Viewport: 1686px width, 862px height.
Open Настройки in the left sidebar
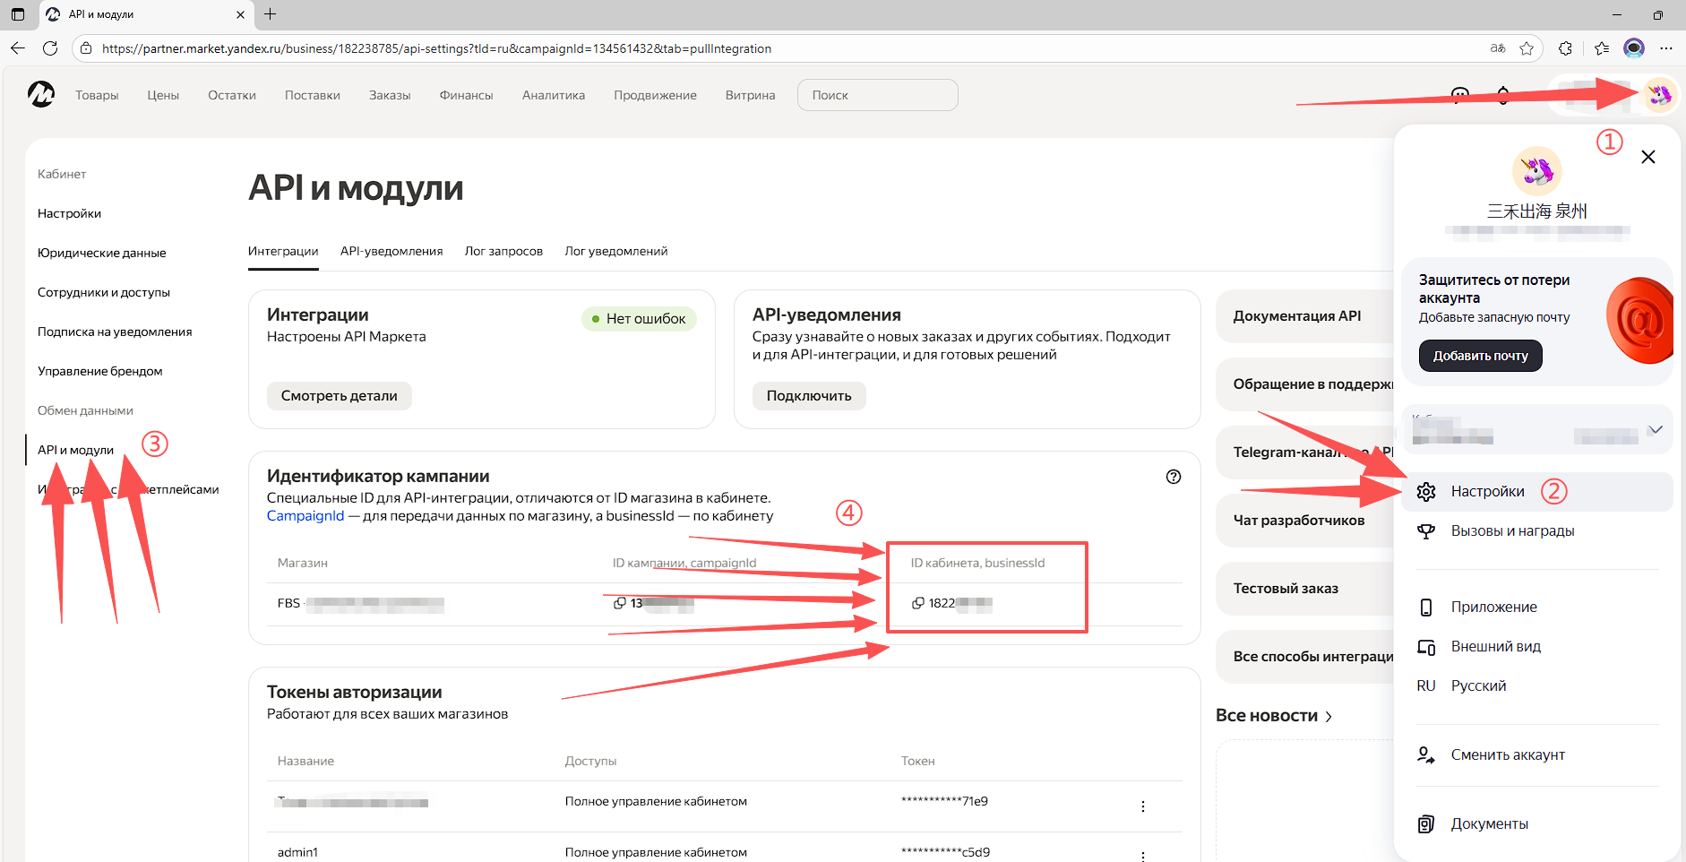69,213
